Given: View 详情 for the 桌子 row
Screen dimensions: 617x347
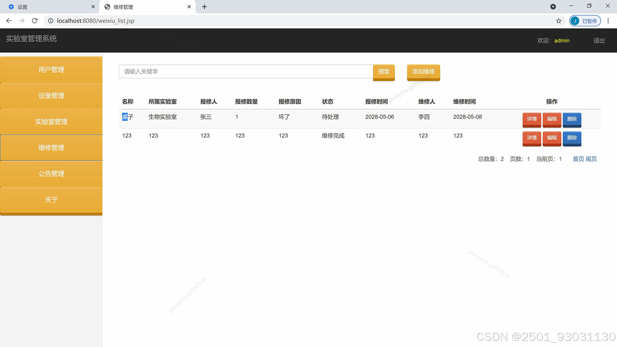Looking at the screenshot, I should (532, 120).
